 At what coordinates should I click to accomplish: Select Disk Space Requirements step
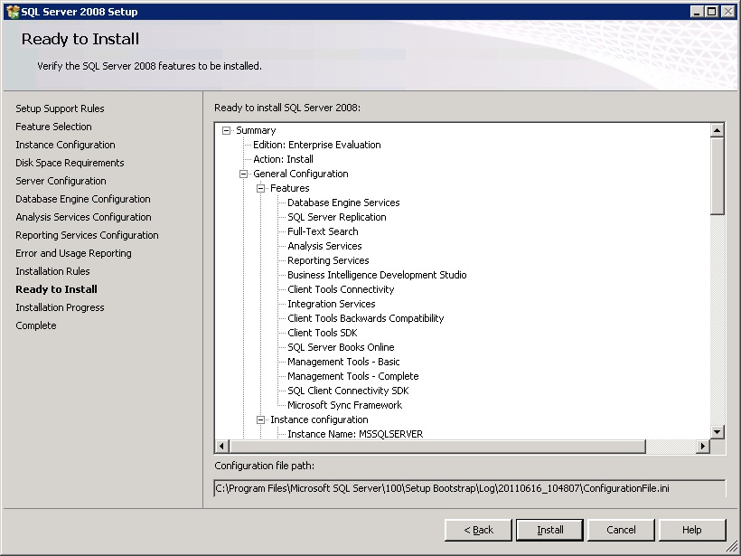tap(70, 163)
